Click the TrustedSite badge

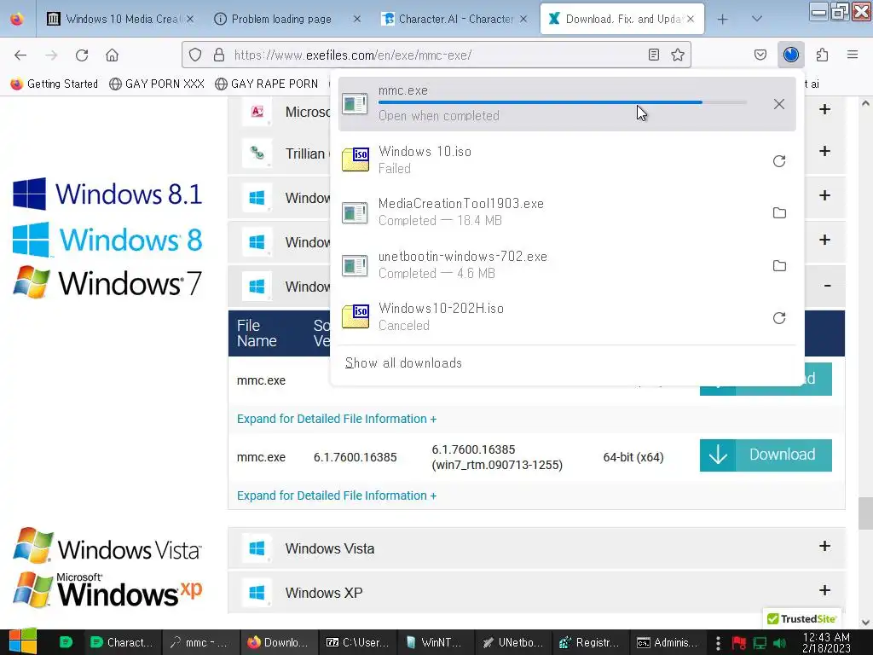coord(801,619)
